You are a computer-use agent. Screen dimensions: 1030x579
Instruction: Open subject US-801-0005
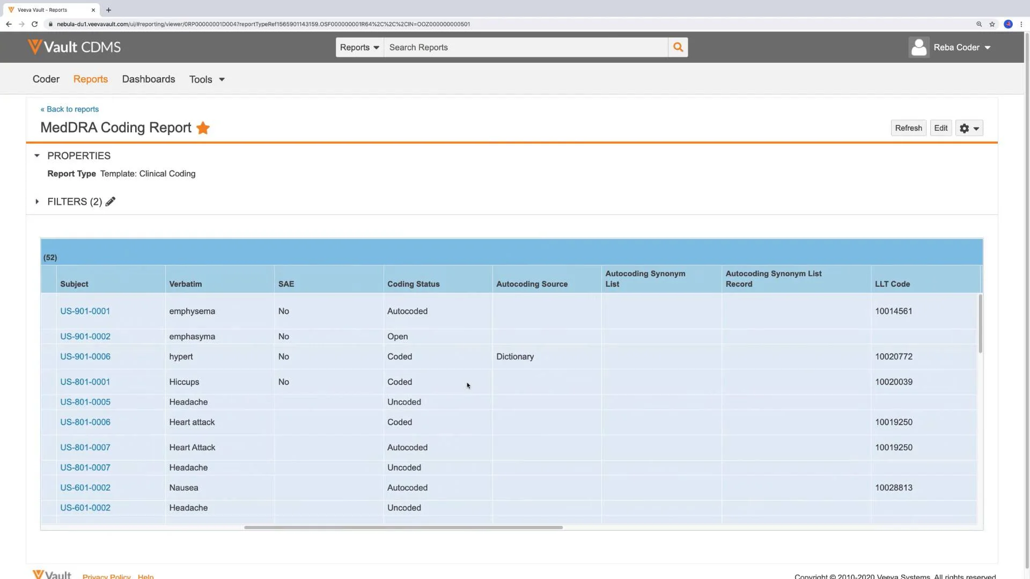coord(85,402)
